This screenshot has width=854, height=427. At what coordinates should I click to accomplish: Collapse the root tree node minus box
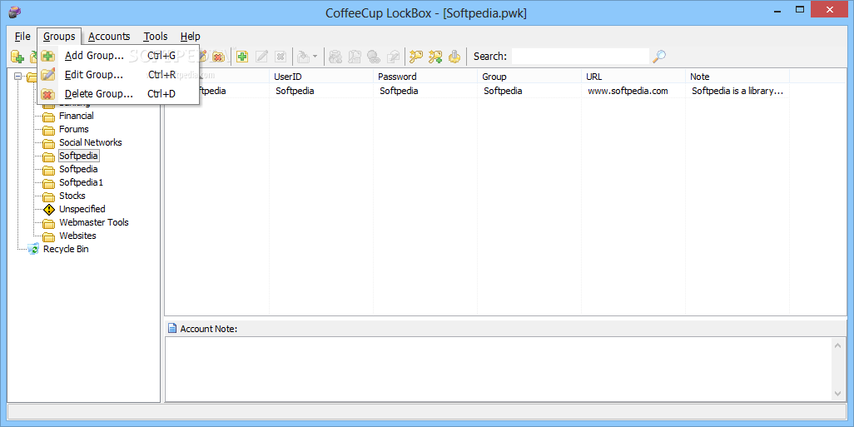click(x=18, y=77)
